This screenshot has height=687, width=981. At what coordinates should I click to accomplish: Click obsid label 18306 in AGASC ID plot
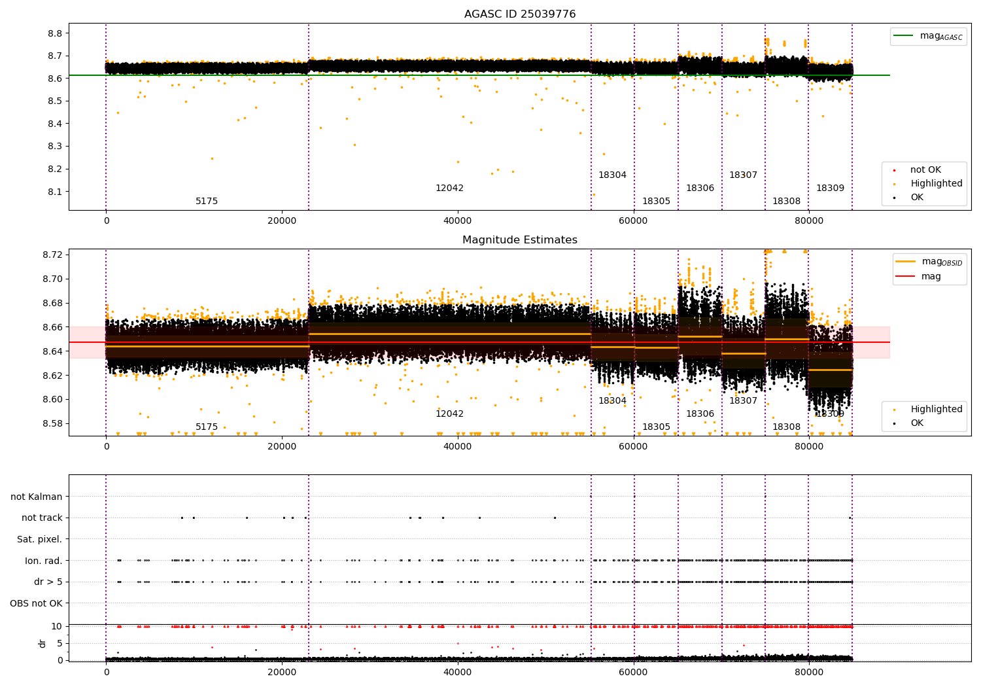click(x=700, y=188)
